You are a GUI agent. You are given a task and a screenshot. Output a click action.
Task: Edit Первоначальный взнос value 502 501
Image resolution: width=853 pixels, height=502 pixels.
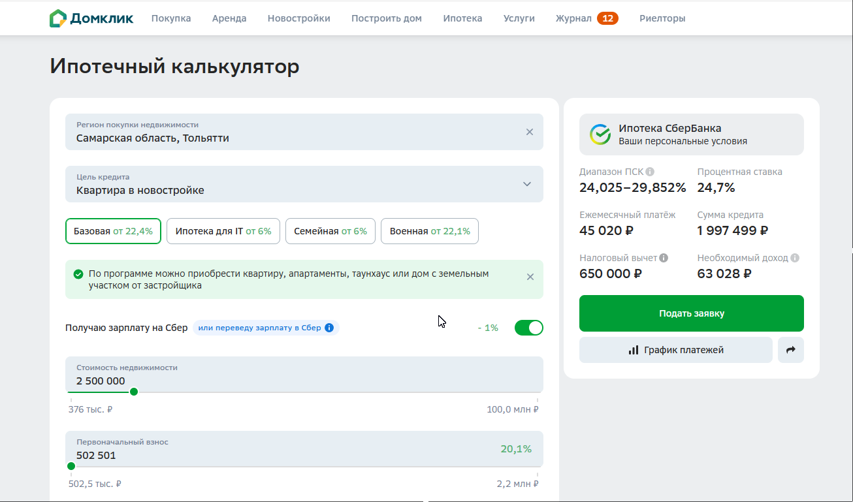click(96, 456)
